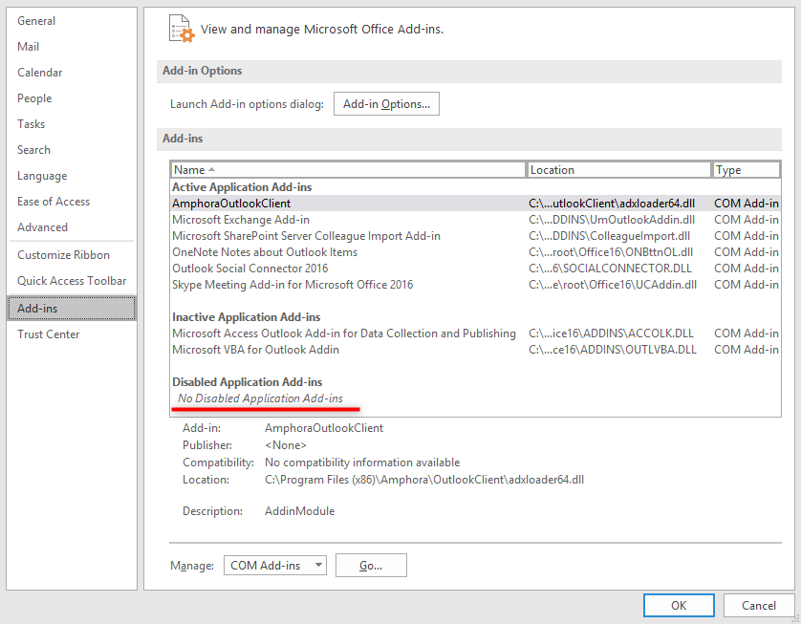Click the COM Add-in type cell for AmphoraOutlookClient
Screen dimensions: 801x624
click(x=747, y=204)
